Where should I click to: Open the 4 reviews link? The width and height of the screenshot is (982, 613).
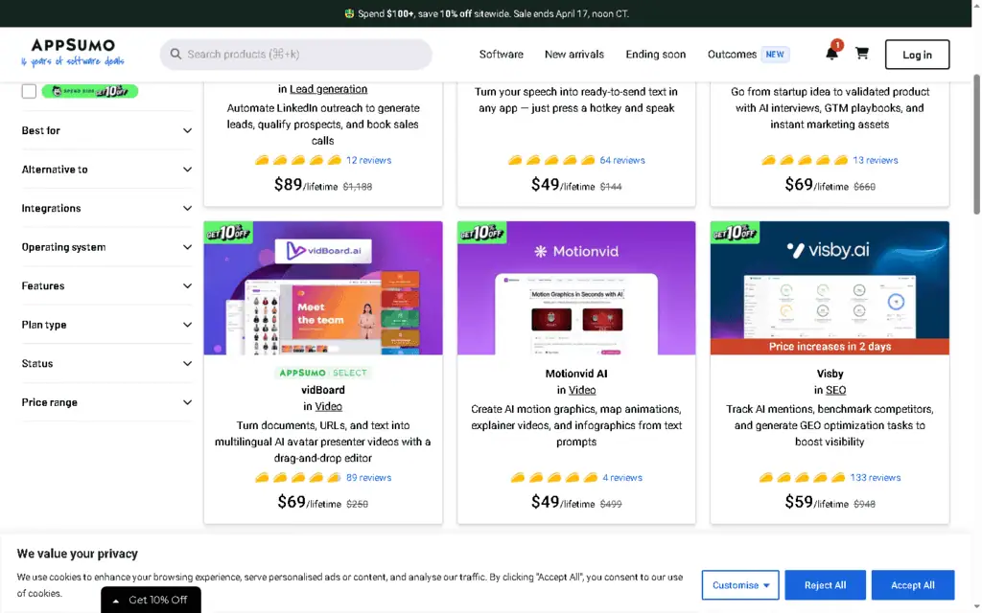coord(621,478)
